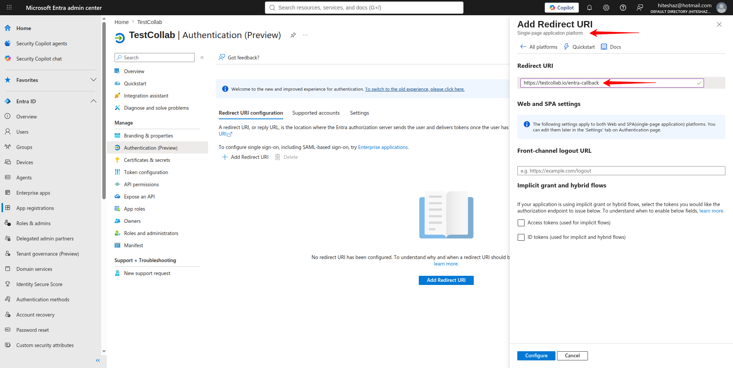
Task: Open the user account avatar
Action: (721, 8)
